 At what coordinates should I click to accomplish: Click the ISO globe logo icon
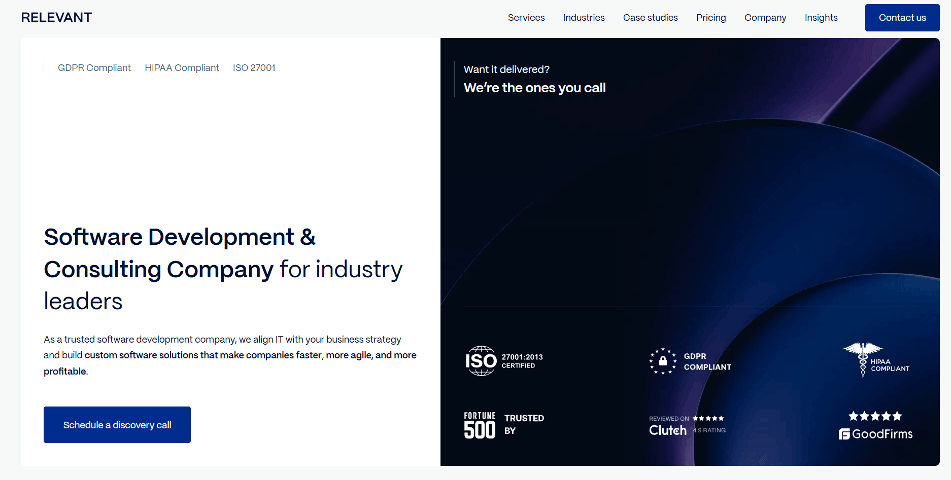481,361
